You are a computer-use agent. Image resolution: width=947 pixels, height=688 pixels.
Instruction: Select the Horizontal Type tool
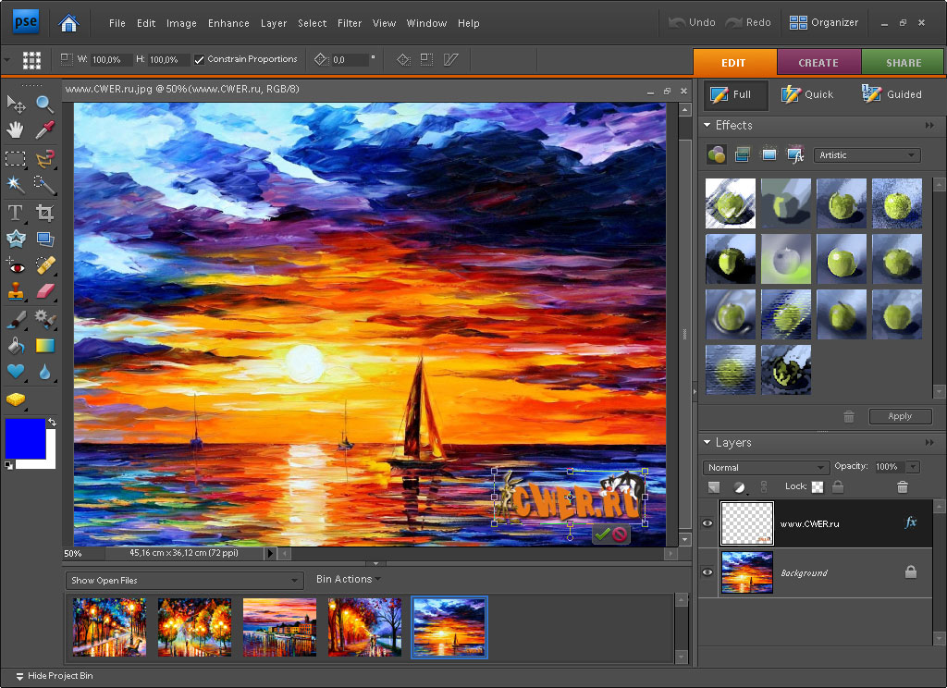tap(16, 213)
